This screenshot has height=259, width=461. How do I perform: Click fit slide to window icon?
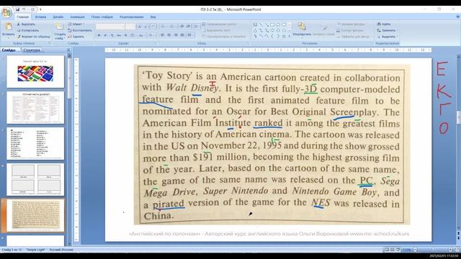point(457,250)
